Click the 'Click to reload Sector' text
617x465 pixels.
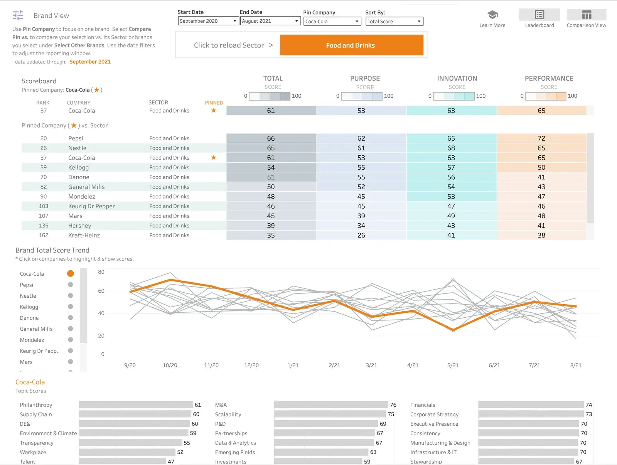point(229,45)
